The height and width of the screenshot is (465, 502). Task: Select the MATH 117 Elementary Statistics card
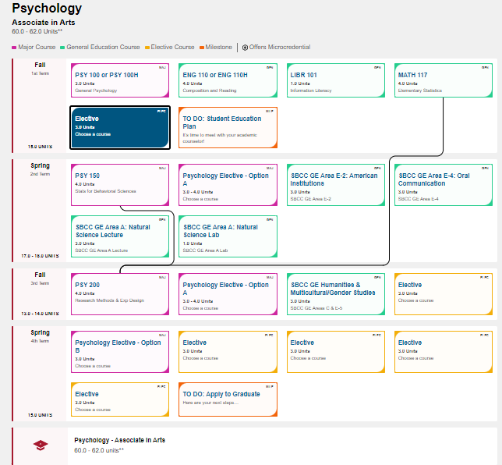(x=443, y=81)
